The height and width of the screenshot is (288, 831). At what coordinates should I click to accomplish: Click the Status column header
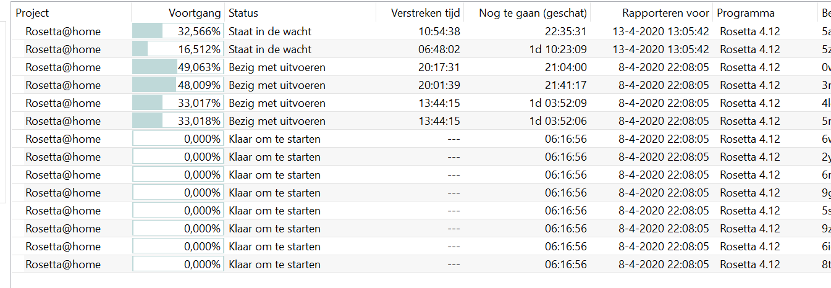[243, 13]
